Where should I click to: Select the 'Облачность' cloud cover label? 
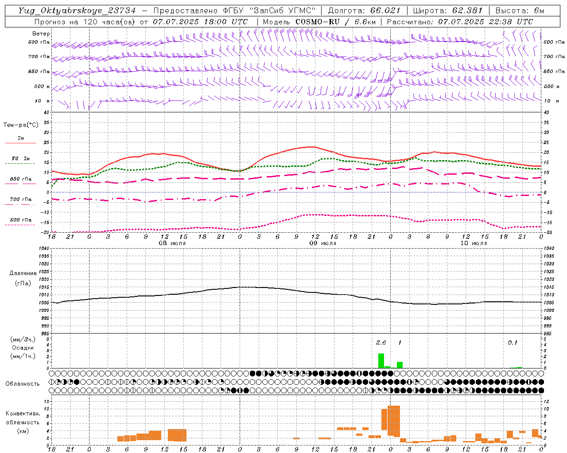pos(23,384)
